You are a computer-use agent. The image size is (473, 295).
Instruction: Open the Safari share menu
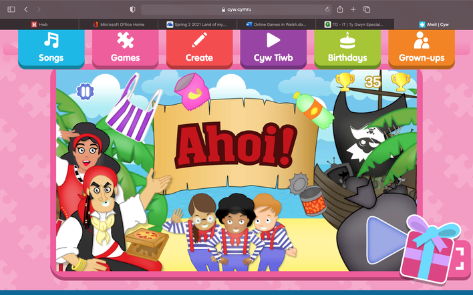(x=340, y=9)
